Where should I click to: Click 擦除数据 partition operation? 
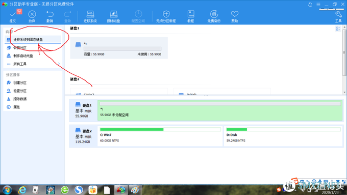coord(33,99)
